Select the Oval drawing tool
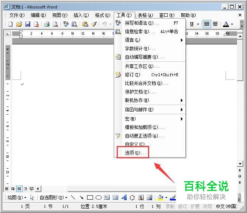The image size is (247, 213). coord(99,197)
